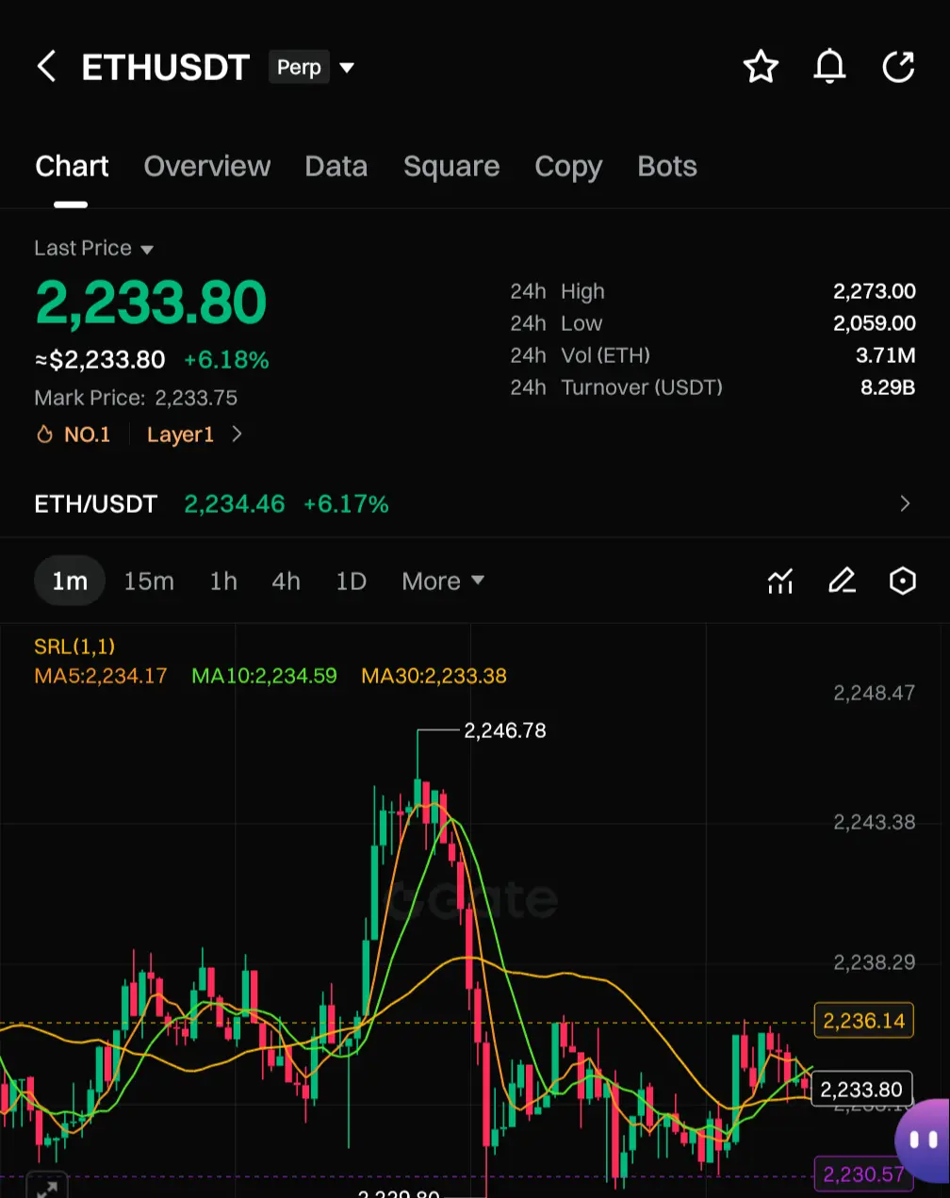Select the 4h timeframe
The height and width of the screenshot is (1198, 950).
(x=287, y=582)
